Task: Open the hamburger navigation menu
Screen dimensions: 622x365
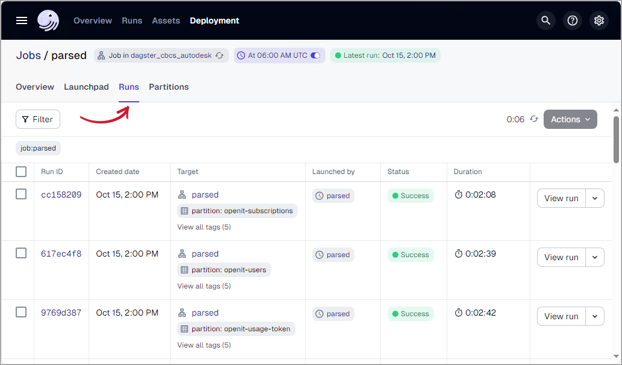Action: tap(22, 20)
